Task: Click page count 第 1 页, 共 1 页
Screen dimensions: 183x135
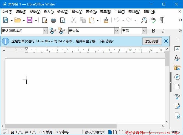Action: 23,132
